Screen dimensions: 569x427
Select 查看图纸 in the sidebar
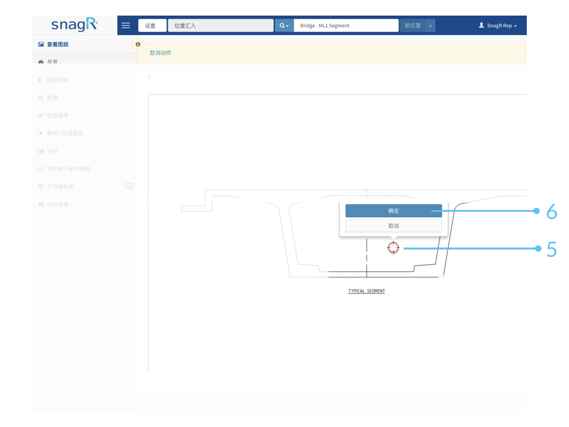(84, 44)
